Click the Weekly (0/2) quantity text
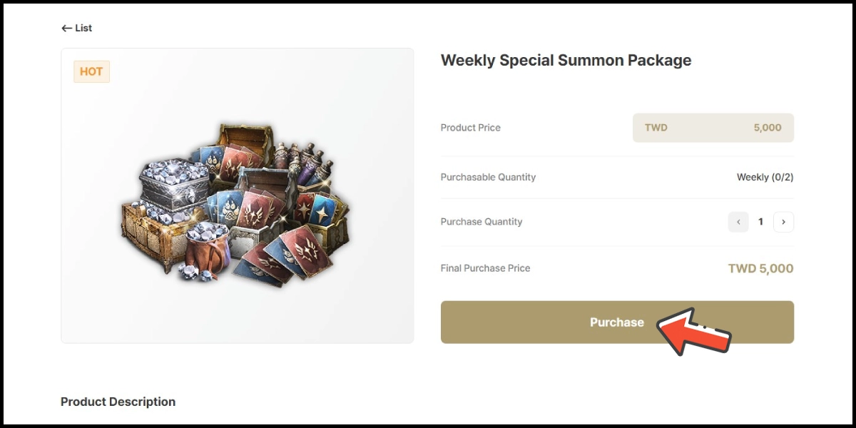Screen dimensions: 856x428 tap(765, 177)
